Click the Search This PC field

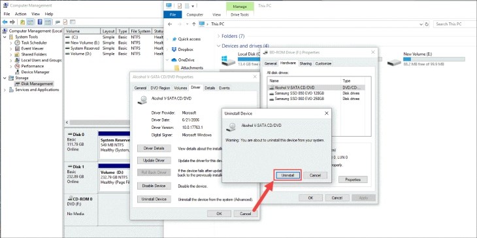454,24
